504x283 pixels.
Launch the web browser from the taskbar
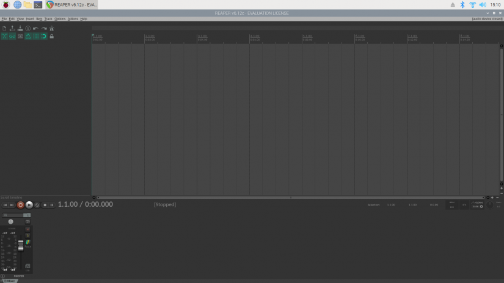coord(17,5)
